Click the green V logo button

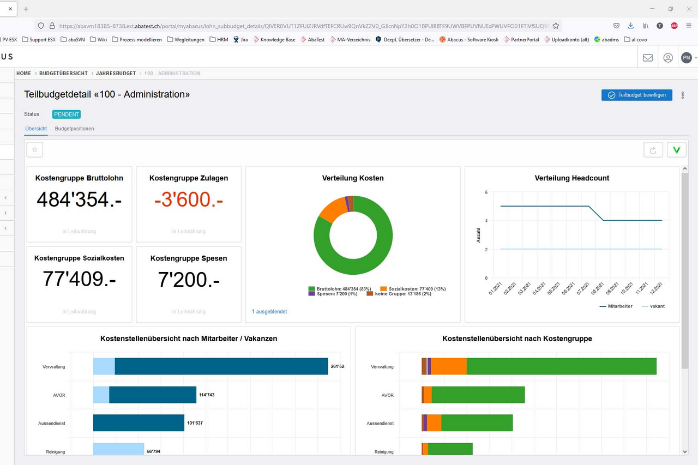click(x=676, y=150)
